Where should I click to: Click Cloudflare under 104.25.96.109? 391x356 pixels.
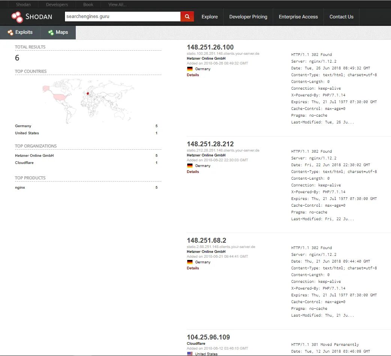[196, 343]
